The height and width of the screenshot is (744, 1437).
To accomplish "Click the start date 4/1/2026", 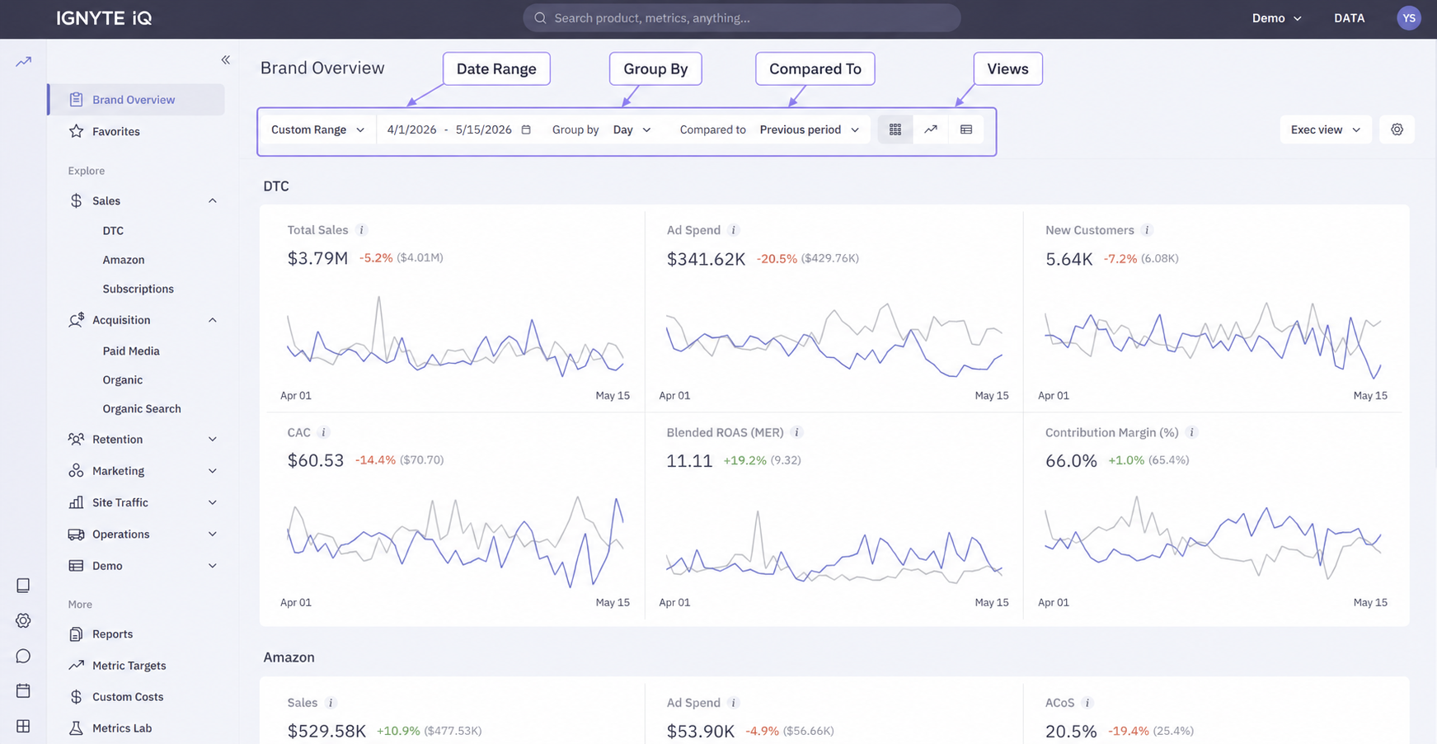I will (x=411, y=129).
